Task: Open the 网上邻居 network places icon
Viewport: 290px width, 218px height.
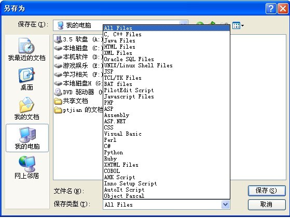Action: click(x=26, y=168)
